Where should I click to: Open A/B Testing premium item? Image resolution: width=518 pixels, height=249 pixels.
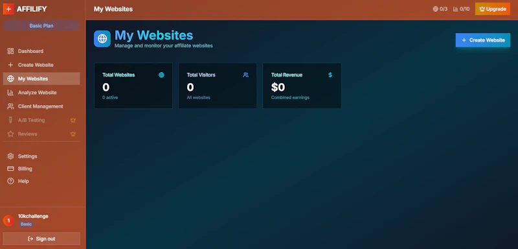pyautogui.click(x=41, y=120)
